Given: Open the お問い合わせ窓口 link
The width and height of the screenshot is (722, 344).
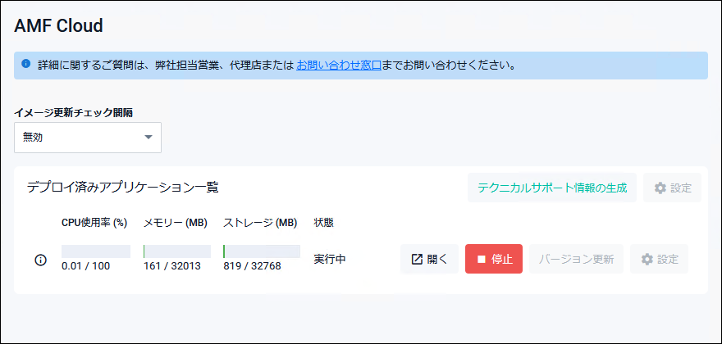Looking at the screenshot, I should (x=338, y=66).
